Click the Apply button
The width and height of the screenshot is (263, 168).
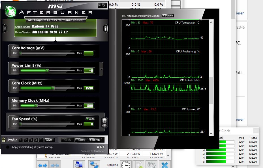pyautogui.click(x=67, y=140)
